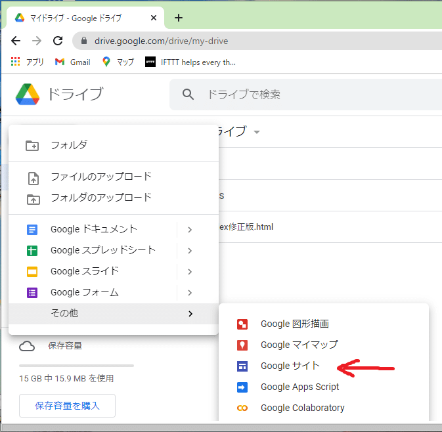Expand the Google フォーム submenu arrow
This screenshot has width=442, height=432.
coord(190,293)
